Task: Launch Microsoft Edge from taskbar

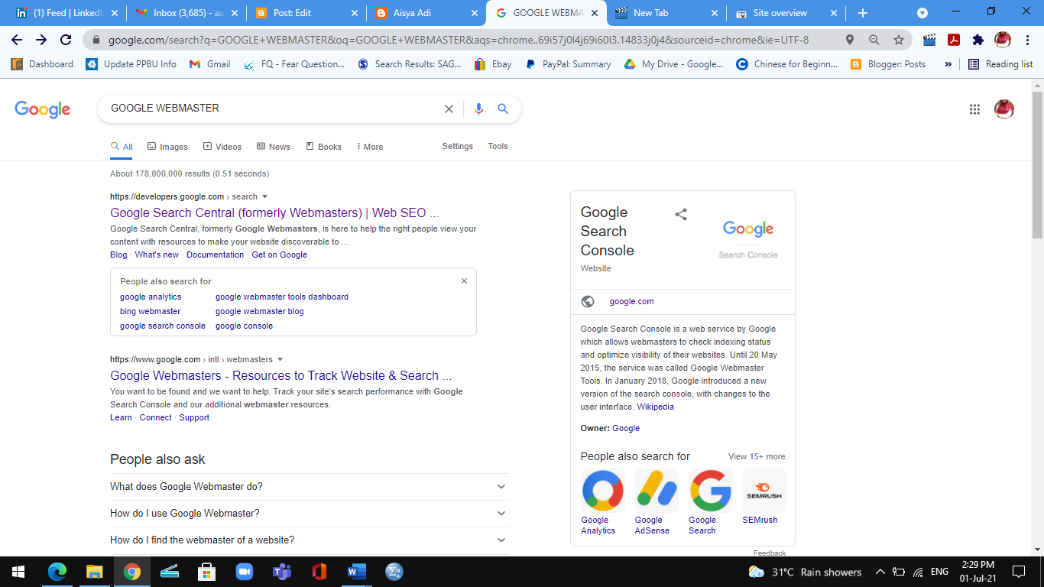Action: [57, 571]
